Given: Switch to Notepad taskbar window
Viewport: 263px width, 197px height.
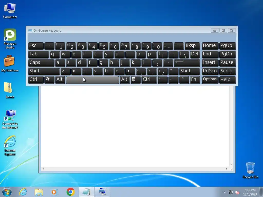Looking at the screenshot, I should click(x=86, y=192).
